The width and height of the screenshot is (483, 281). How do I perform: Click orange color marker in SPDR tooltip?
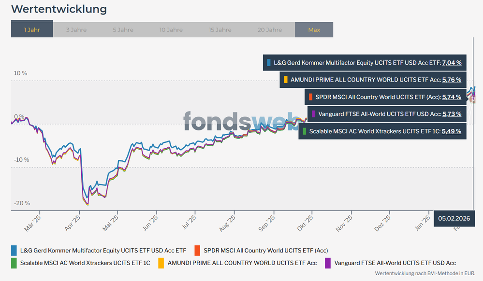(x=310, y=97)
